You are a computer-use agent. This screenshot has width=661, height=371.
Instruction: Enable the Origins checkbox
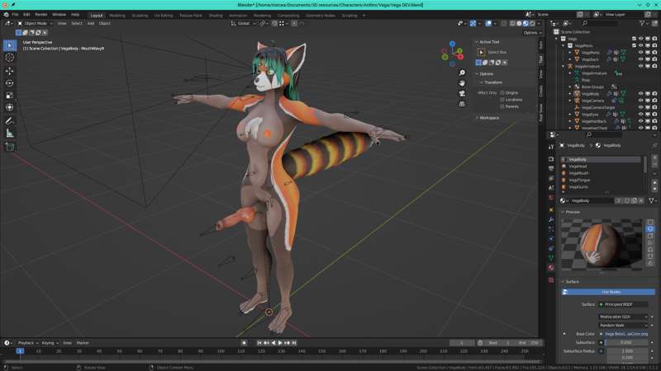point(502,92)
